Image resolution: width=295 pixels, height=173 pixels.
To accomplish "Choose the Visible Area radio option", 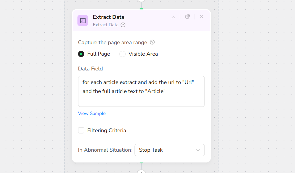I will click(123, 54).
